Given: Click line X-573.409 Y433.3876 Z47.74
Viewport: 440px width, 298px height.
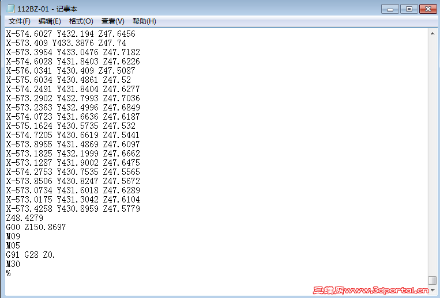Looking at the screenshot, I should [x=66, y=43].
